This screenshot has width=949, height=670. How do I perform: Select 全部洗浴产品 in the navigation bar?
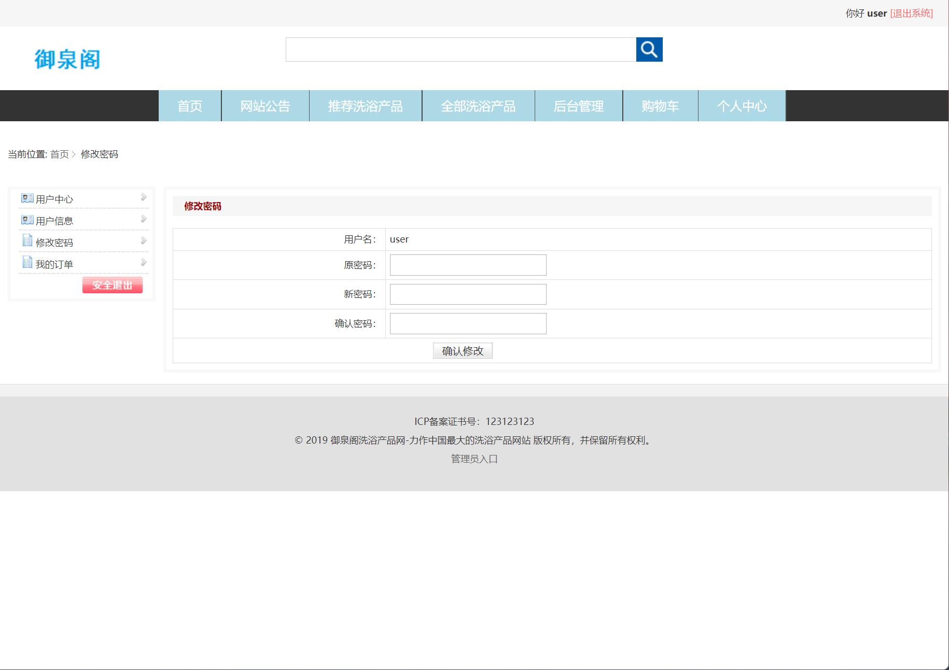[x=478, y=106]
